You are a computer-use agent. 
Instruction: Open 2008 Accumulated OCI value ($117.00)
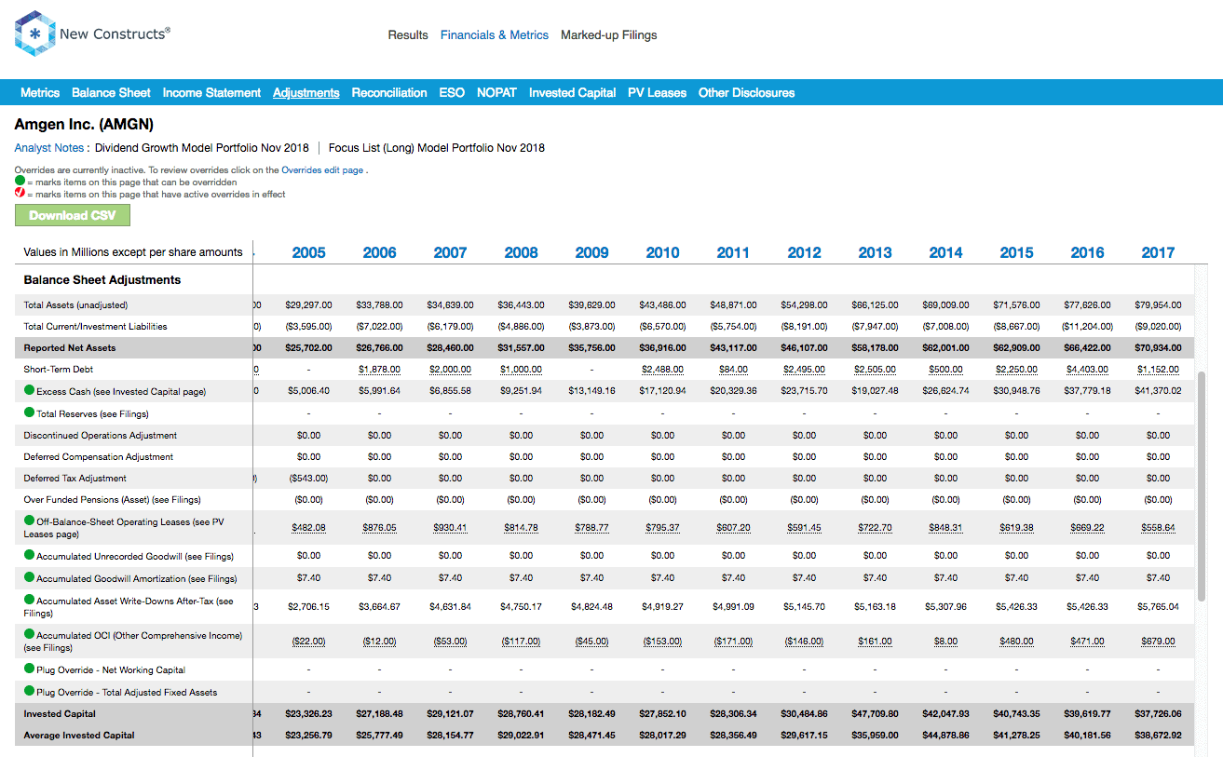pyautogui.click(x=522, y=642)
